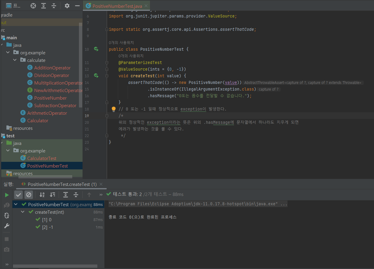The image size is (374, 269).
Task: Fold the block comment at line 19
Action: [106, 116]
